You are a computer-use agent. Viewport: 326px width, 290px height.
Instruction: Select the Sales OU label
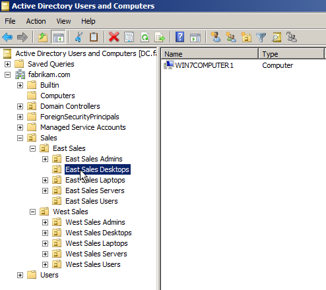coord(49,138)
